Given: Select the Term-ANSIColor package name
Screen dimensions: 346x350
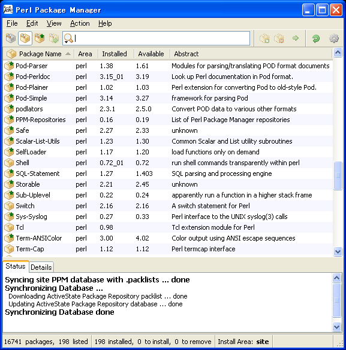Looking at the screenshot, I should coord(39,238).
